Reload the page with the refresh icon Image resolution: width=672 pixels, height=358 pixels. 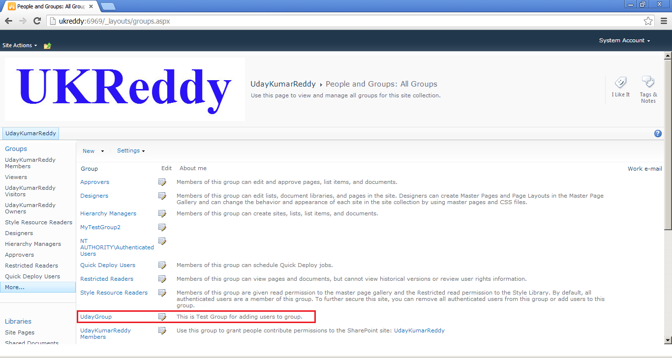click(37, 21)
